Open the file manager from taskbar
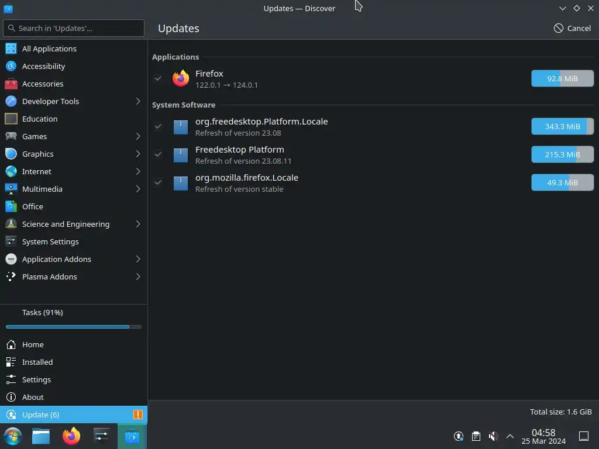599x449 pixels. click(41, 436)
